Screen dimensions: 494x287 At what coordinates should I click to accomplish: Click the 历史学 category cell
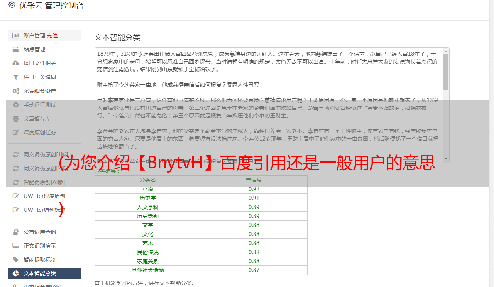pyautogui.click(x=148, y=198)
